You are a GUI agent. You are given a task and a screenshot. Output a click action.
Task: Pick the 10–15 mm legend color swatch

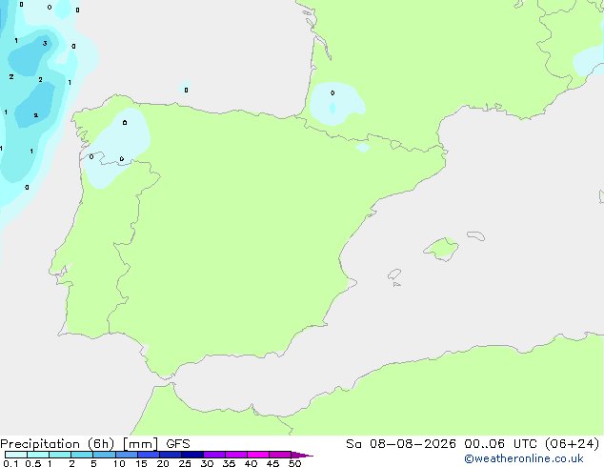[x=127, y=455]
